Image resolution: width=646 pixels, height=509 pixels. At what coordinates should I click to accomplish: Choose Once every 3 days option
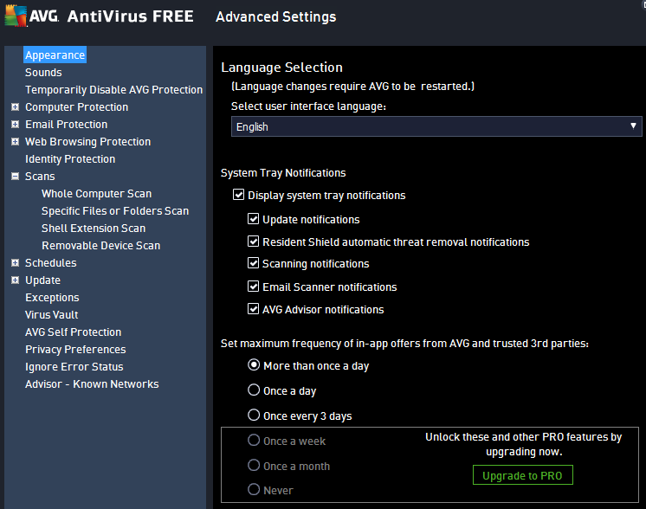[254, 415]
